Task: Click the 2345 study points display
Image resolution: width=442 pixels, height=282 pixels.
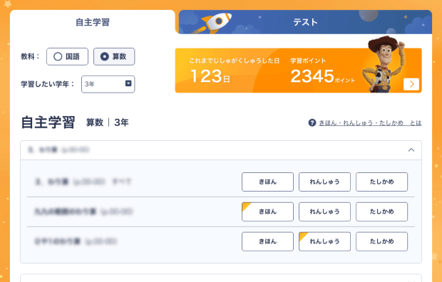Action: coord(322,76)
